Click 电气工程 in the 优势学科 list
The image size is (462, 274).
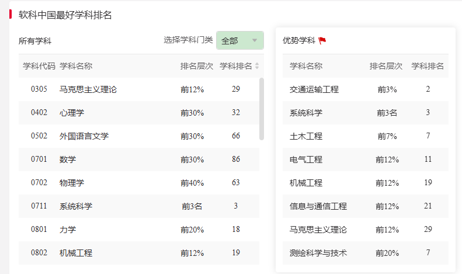(x=305, y=159)
